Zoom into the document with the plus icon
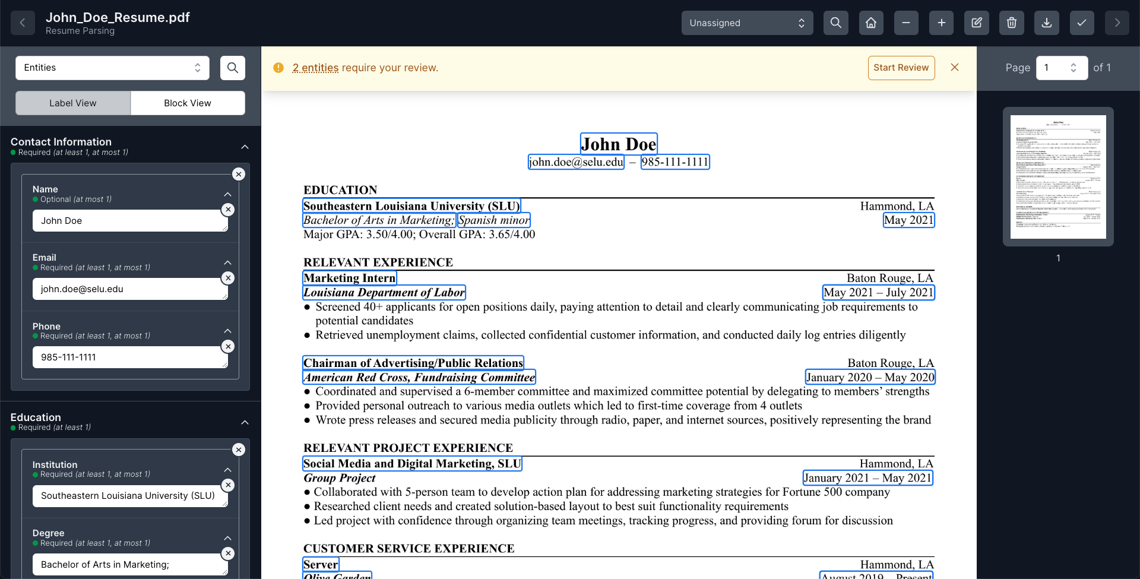This screenshot has height=579, width=1140. pyautogui.click(x=941, y=23)
